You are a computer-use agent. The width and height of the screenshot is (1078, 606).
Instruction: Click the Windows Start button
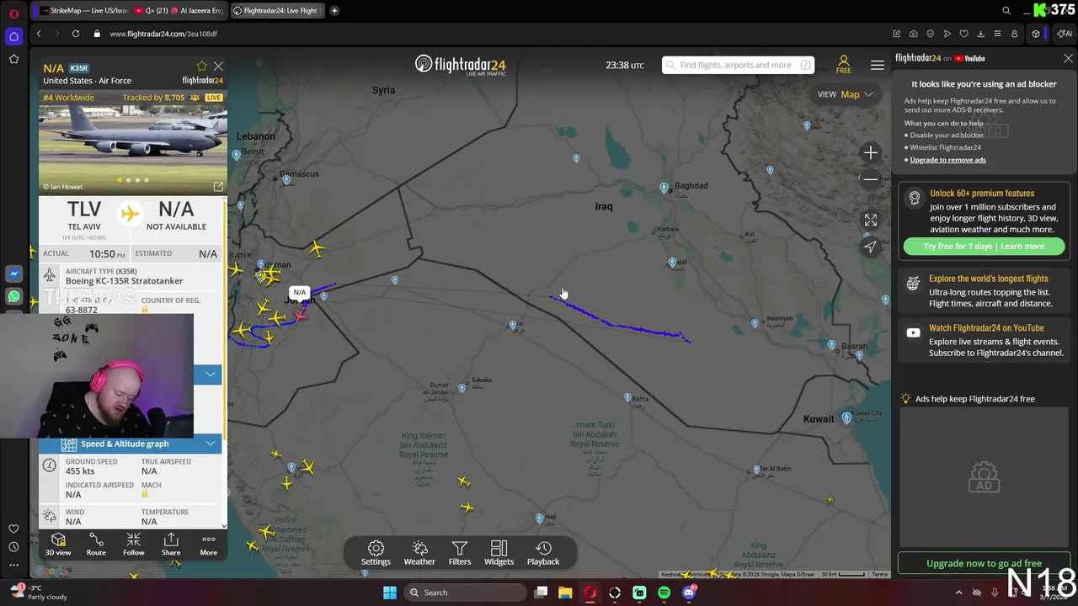pos(390,593)
